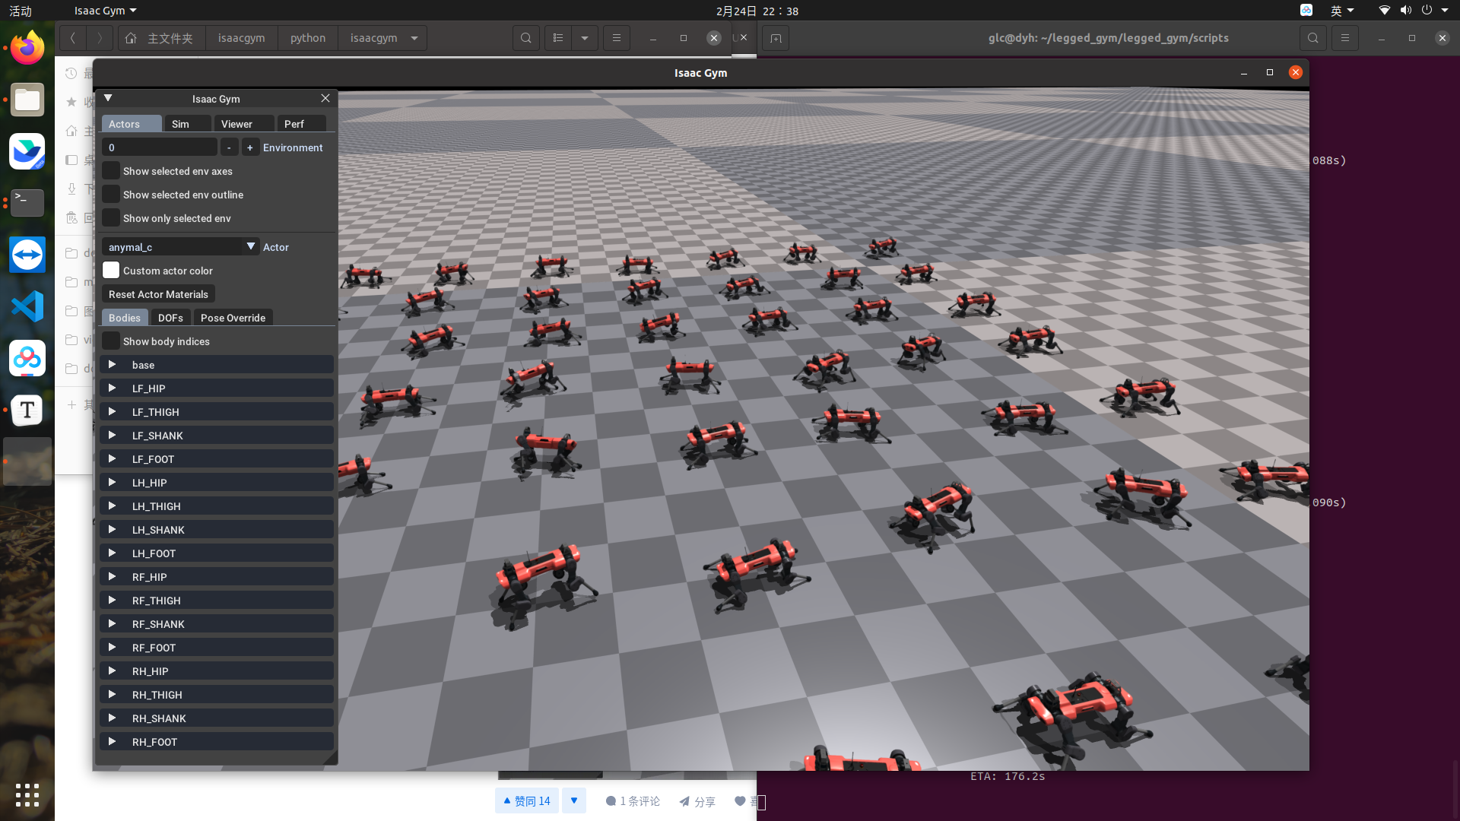
Task: Toggle Show selected env axes checkbox
Action: click(111, 170)
